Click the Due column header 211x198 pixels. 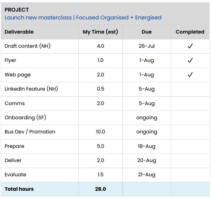[x=146, y=32]
